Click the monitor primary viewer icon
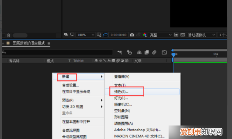Screen dimensions: 232x139 coord(72,35)
